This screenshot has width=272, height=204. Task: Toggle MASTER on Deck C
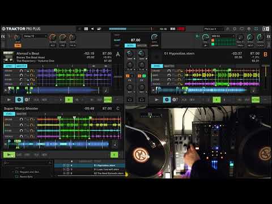point(22,114)
